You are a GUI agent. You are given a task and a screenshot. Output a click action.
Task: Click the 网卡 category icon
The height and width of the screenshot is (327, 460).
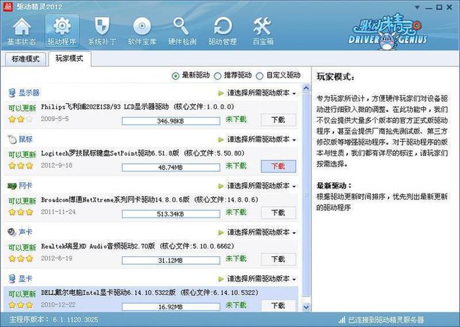coord(11,186)
